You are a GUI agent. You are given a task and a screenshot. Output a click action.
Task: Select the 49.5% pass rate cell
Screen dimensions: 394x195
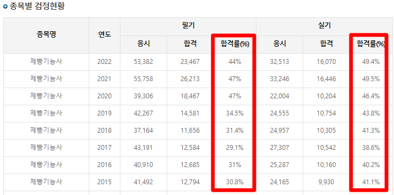click(x=371, y=79)
